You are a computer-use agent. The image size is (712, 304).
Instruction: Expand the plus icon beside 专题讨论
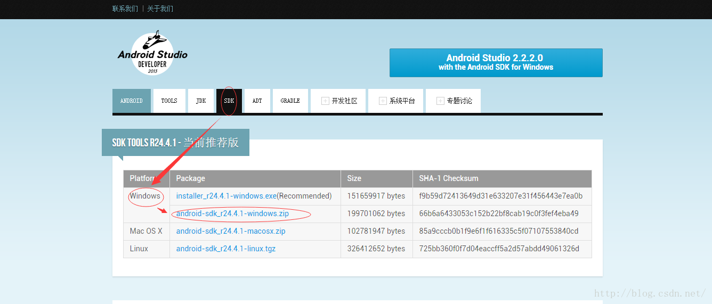440,101
